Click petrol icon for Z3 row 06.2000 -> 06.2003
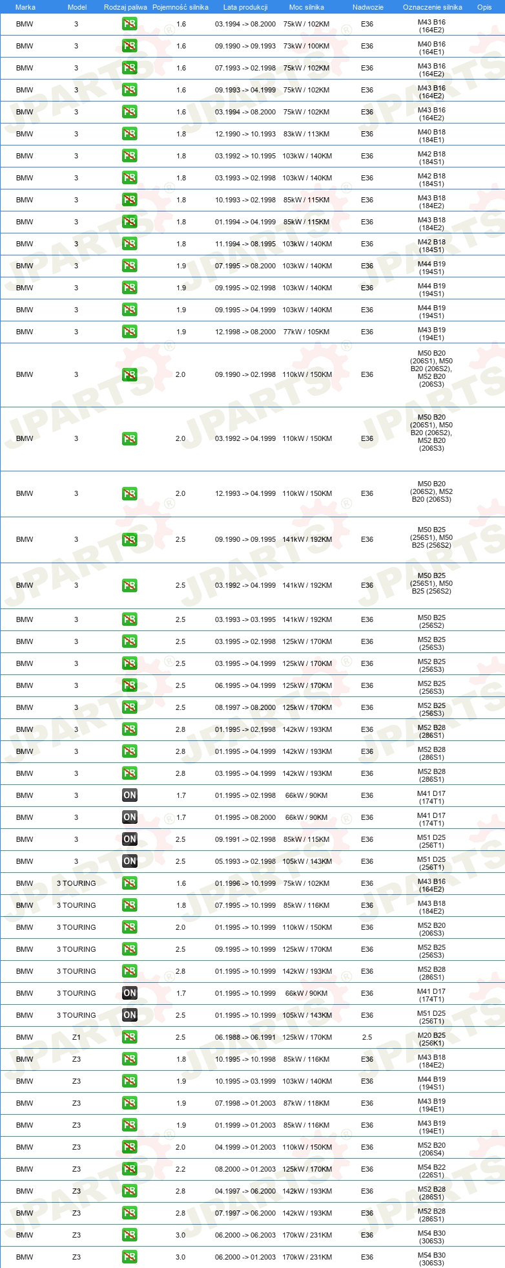Image resolution: width=505 pixels, height=1268 pixels. pos(130,1235)
